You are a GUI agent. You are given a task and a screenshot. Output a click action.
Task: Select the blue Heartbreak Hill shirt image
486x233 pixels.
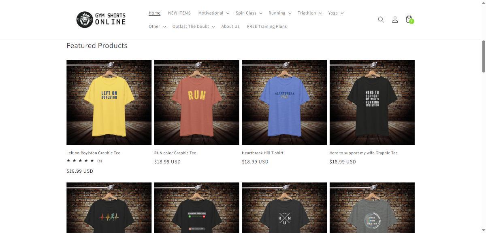[284, 102]
